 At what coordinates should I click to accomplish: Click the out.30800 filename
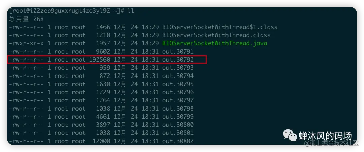tap(178, 125)
